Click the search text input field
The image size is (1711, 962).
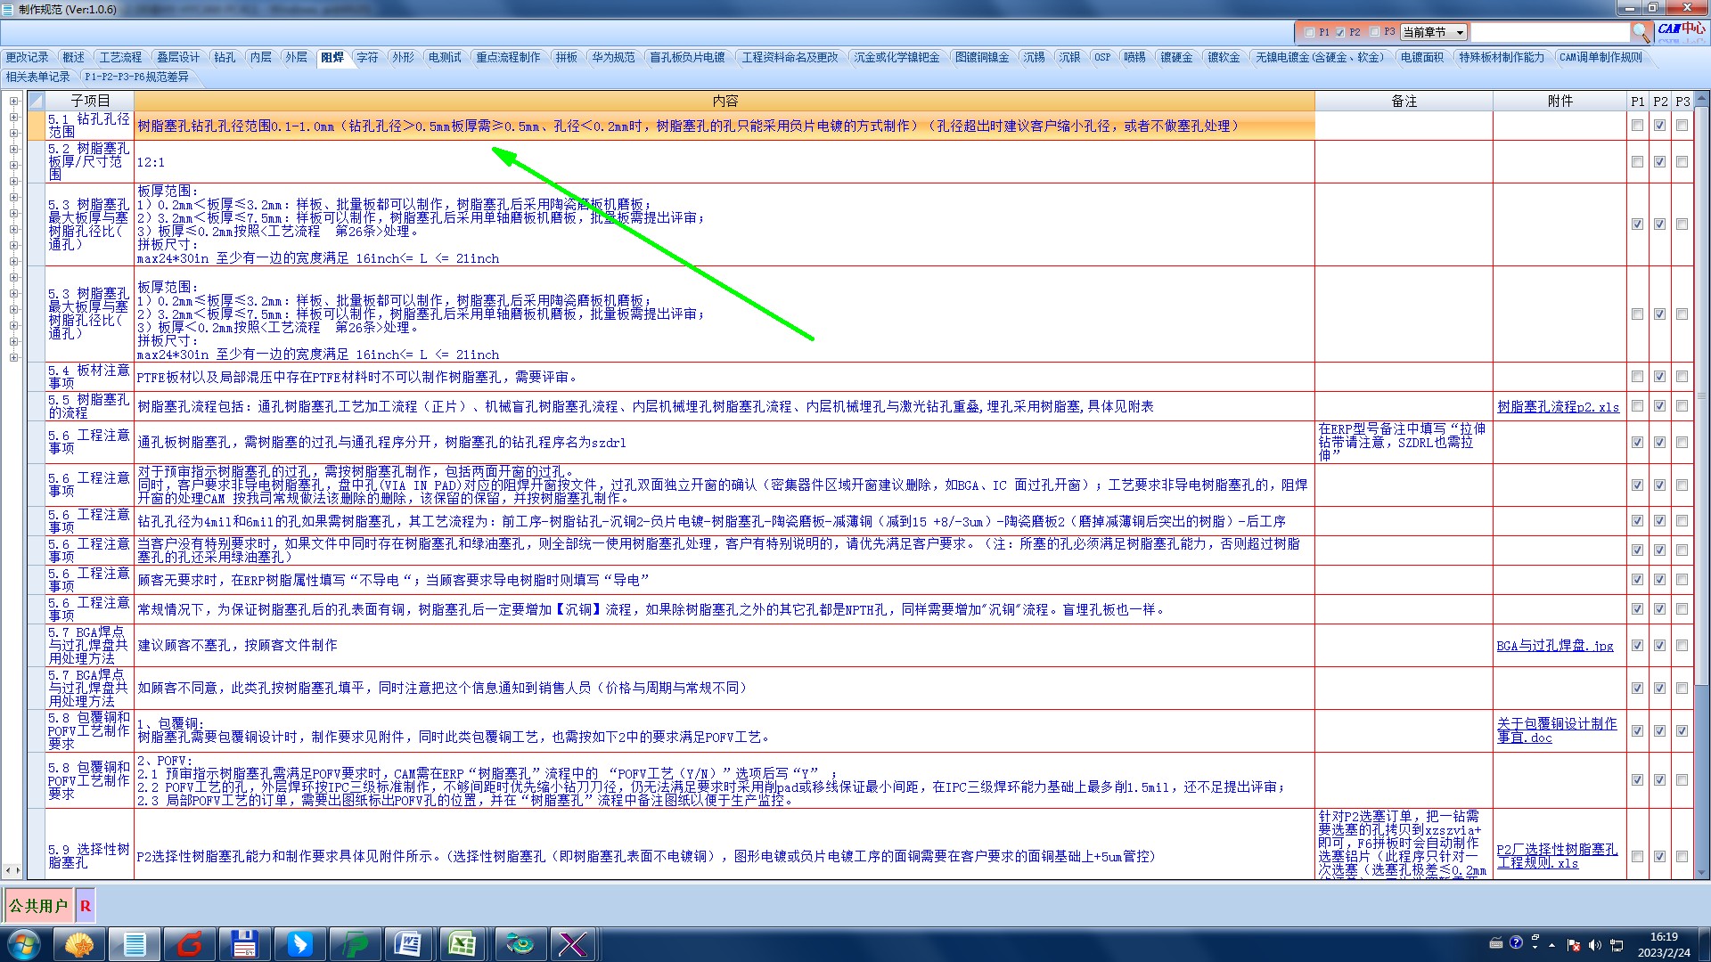(1549, 32)
